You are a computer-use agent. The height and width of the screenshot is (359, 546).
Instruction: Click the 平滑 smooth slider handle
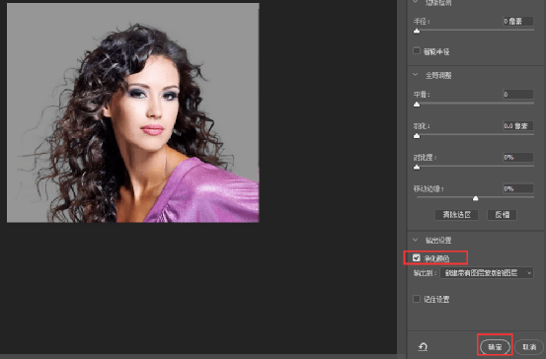coord(417,105)
